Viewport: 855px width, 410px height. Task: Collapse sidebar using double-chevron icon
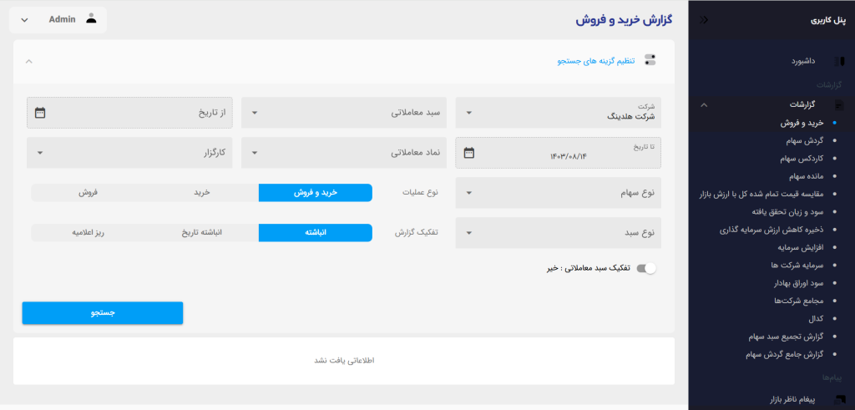(x=705, y=20)
